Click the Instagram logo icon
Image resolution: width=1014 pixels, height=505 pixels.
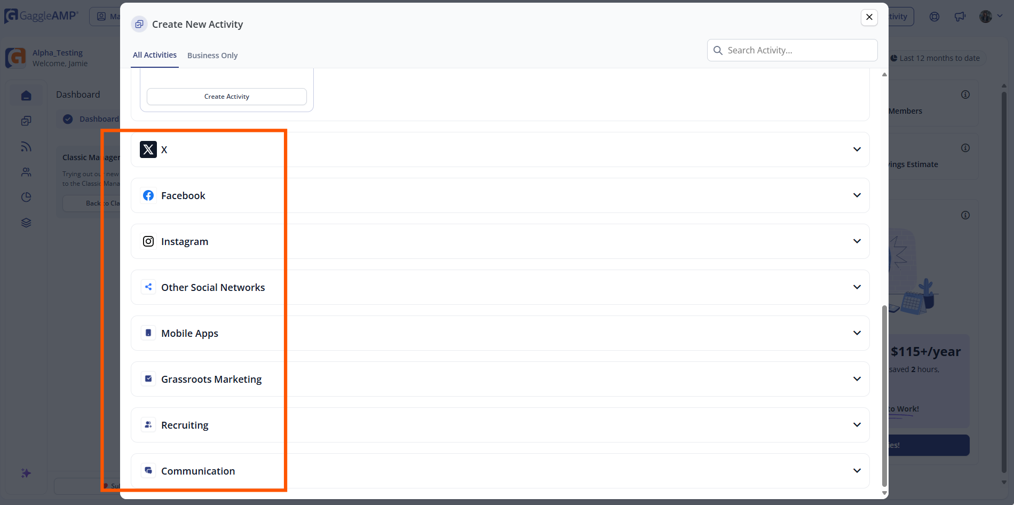(148, 241)
